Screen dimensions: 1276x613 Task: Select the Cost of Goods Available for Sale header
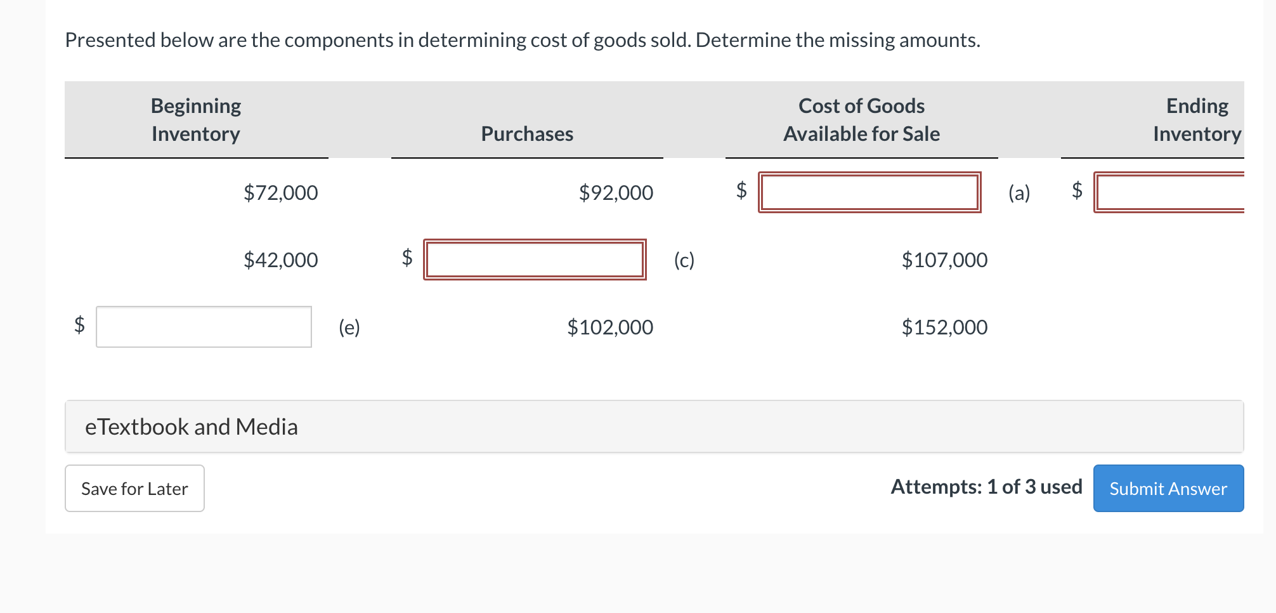point(861,119)
